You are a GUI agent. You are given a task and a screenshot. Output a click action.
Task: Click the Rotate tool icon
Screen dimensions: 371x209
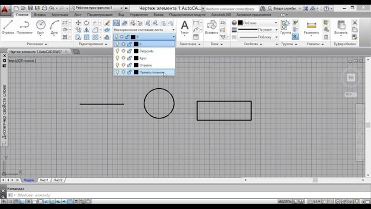coord(86,23)
